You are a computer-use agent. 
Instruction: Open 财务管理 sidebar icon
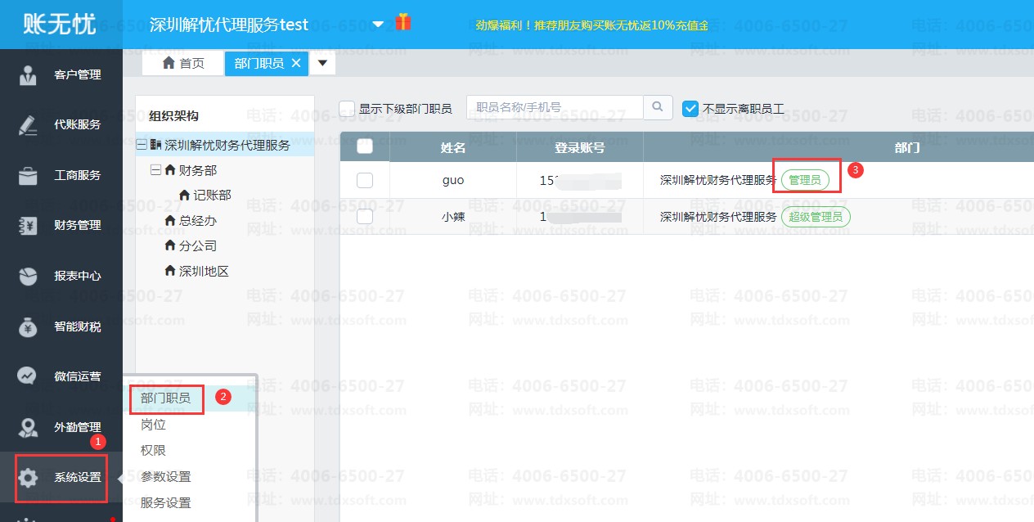[x=28, y=226]
